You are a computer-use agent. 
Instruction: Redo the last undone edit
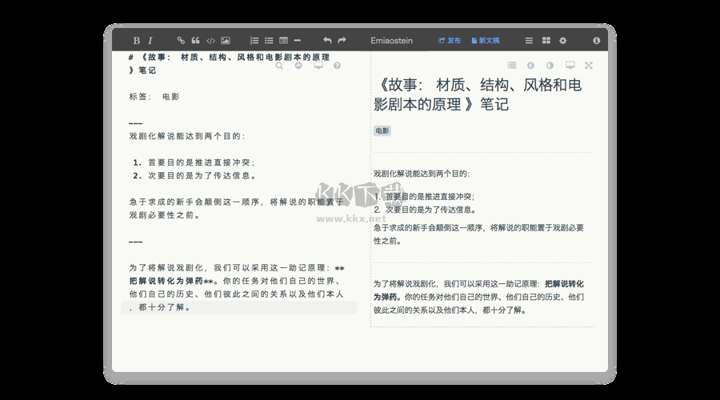pyautogui.click(x=342, y=40)
